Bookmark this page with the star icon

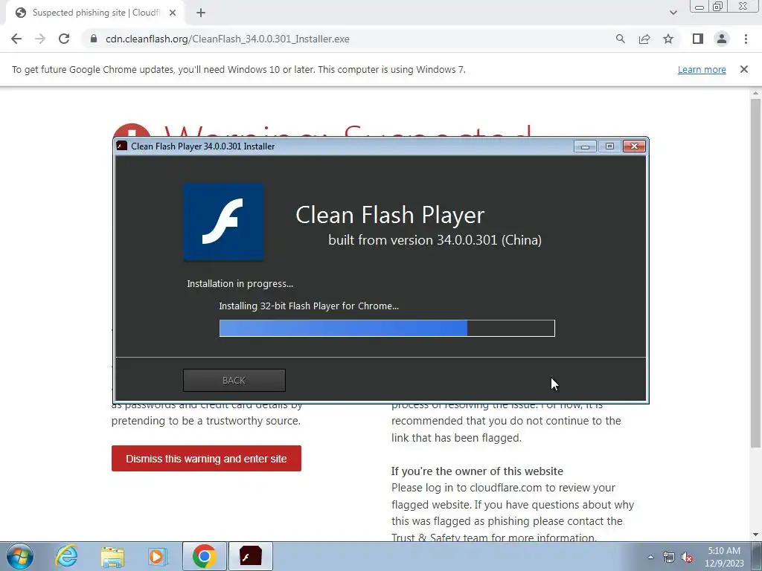click(668, 39)
